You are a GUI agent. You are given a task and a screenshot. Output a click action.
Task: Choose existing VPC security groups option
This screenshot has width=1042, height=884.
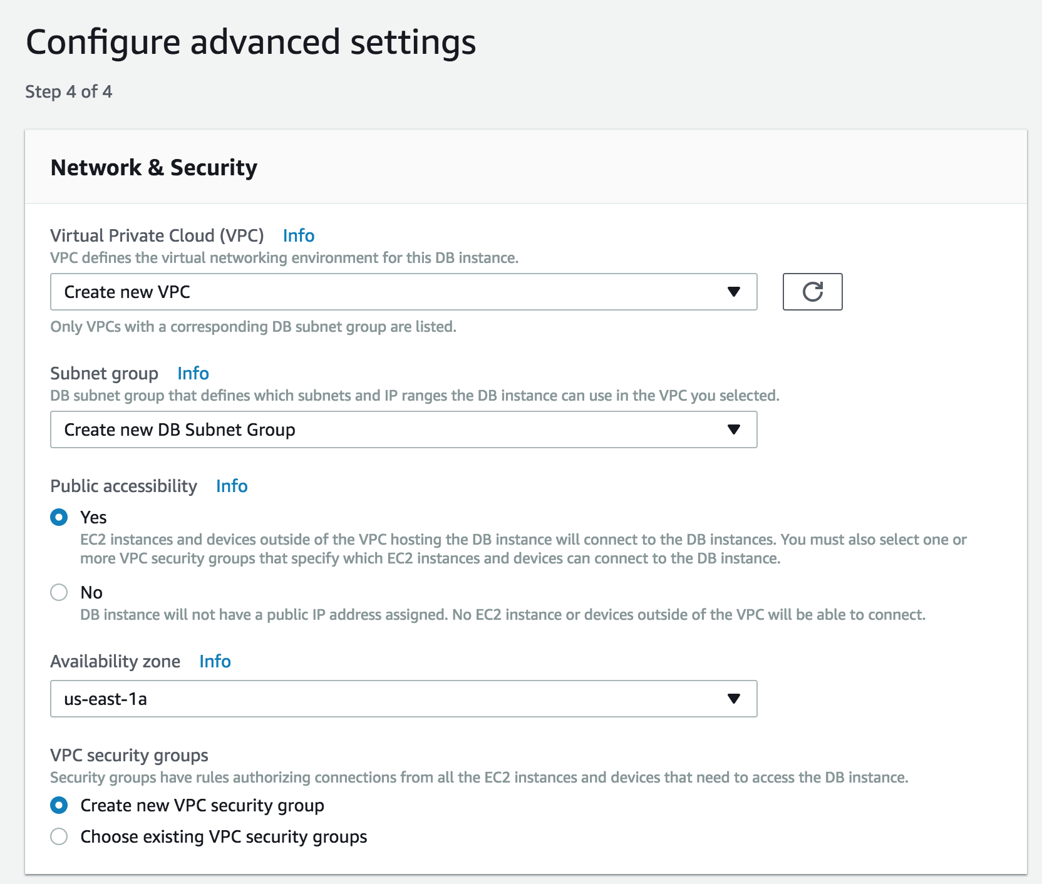pos(59,836)
